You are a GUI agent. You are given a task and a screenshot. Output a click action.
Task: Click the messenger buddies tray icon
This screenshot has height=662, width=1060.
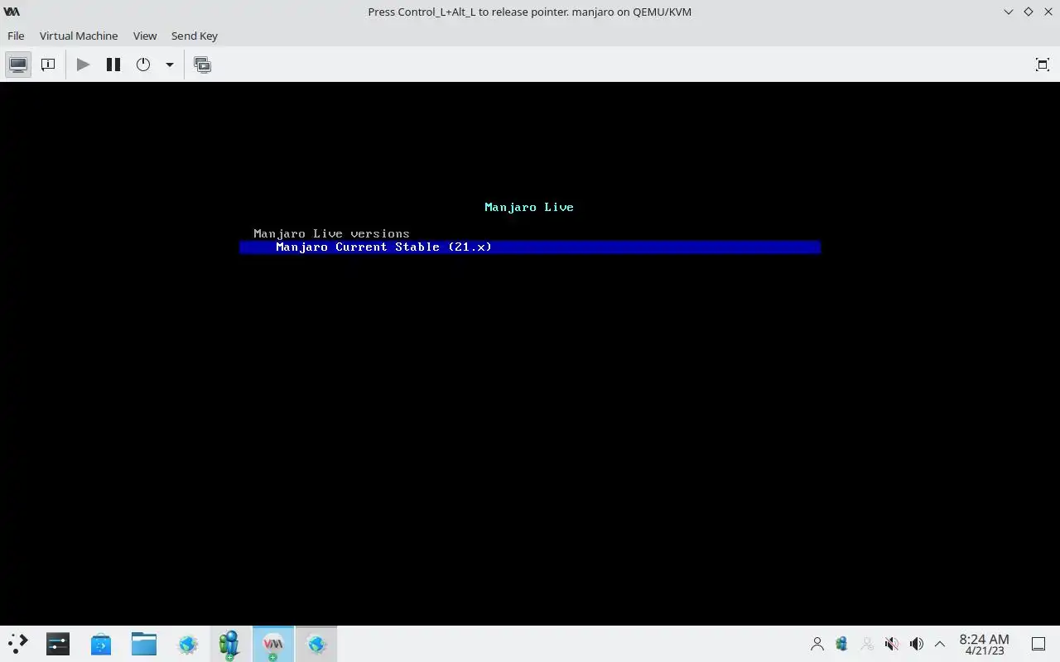coord(842,643)
